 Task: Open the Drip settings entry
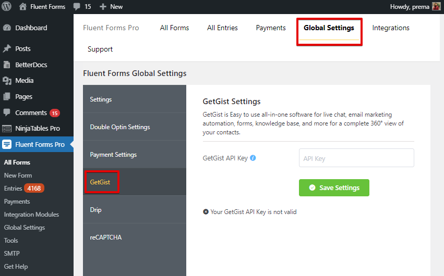point(135,210)
